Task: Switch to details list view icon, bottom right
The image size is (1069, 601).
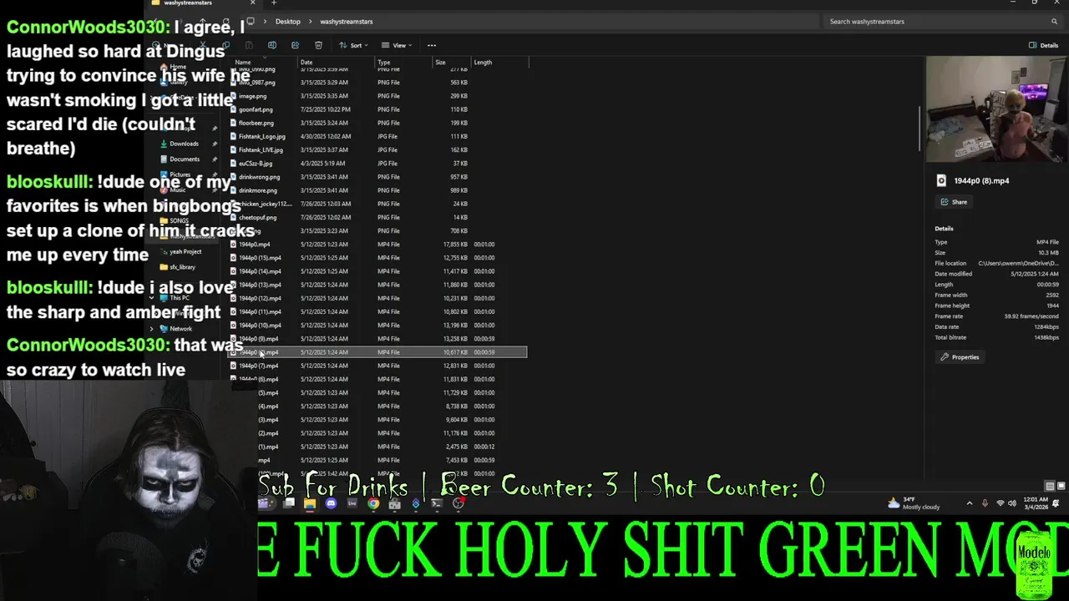Action: 1050,486
